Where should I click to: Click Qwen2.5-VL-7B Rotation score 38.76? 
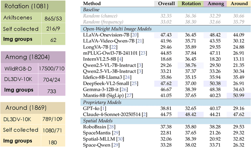point(191,65)
